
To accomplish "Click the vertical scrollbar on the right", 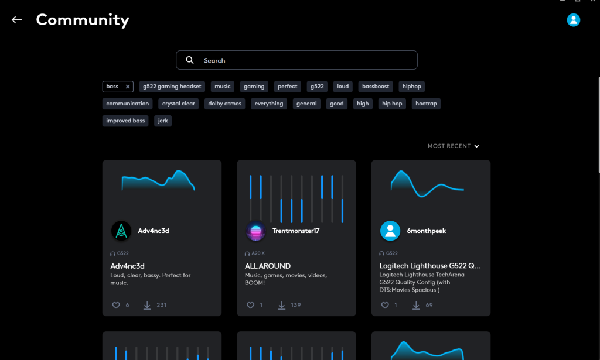I will pyautogui.click(x=598, y=123).
